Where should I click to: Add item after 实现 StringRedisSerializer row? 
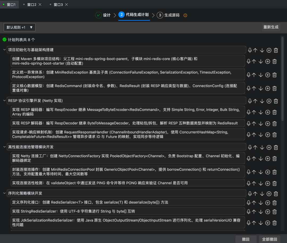coord(268,212)
